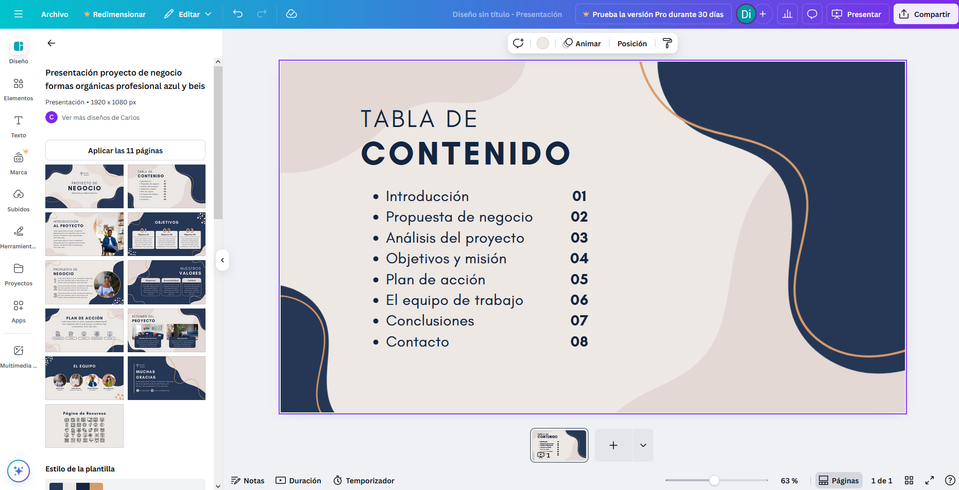
Task: Open the Redimensionar menu
Action: 115,14
